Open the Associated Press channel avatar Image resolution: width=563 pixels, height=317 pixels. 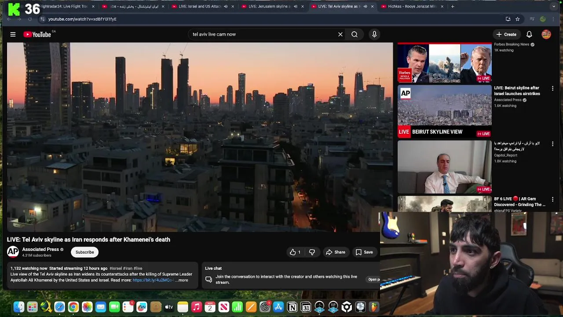coord(13,252)
